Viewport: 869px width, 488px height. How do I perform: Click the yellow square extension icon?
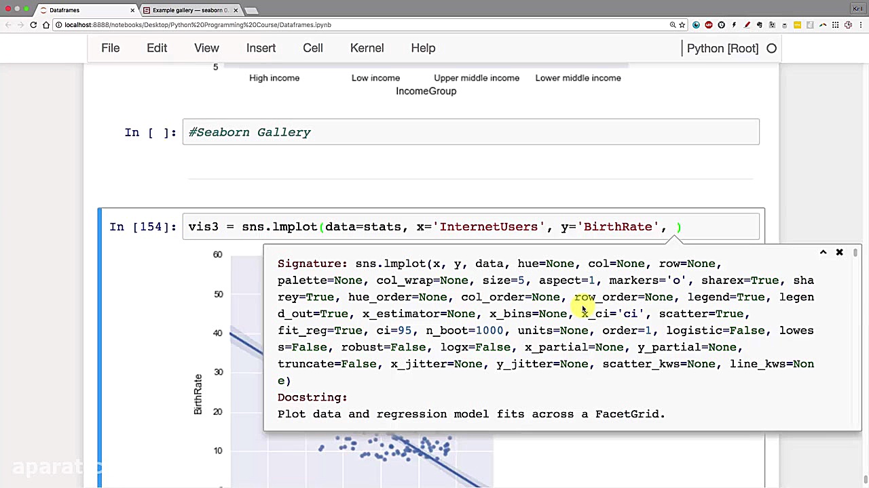tap(798, 24)
